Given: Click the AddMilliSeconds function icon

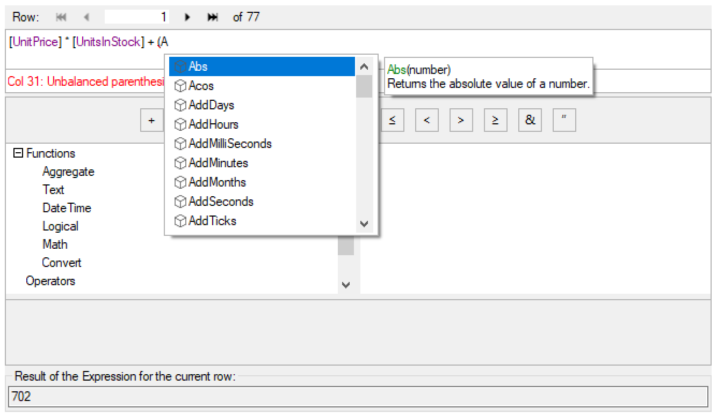Looking at the screenshot, I should click(180, 143).
